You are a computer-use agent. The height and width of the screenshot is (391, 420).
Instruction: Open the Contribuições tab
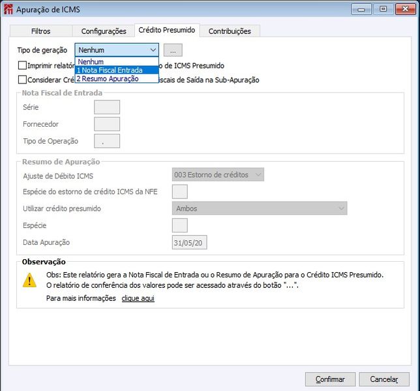230,31
